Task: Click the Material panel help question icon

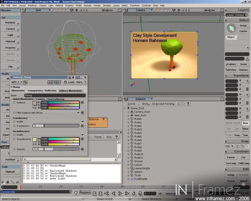Action: (x=85, y=82)
